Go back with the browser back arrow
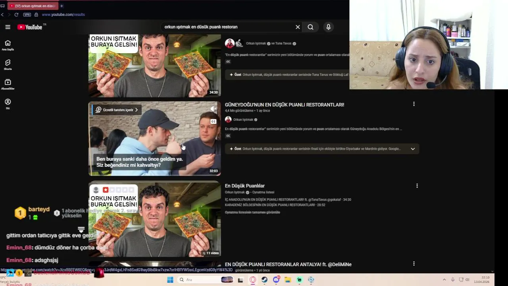This screenshot has width=508, height=286. point(2,15)
